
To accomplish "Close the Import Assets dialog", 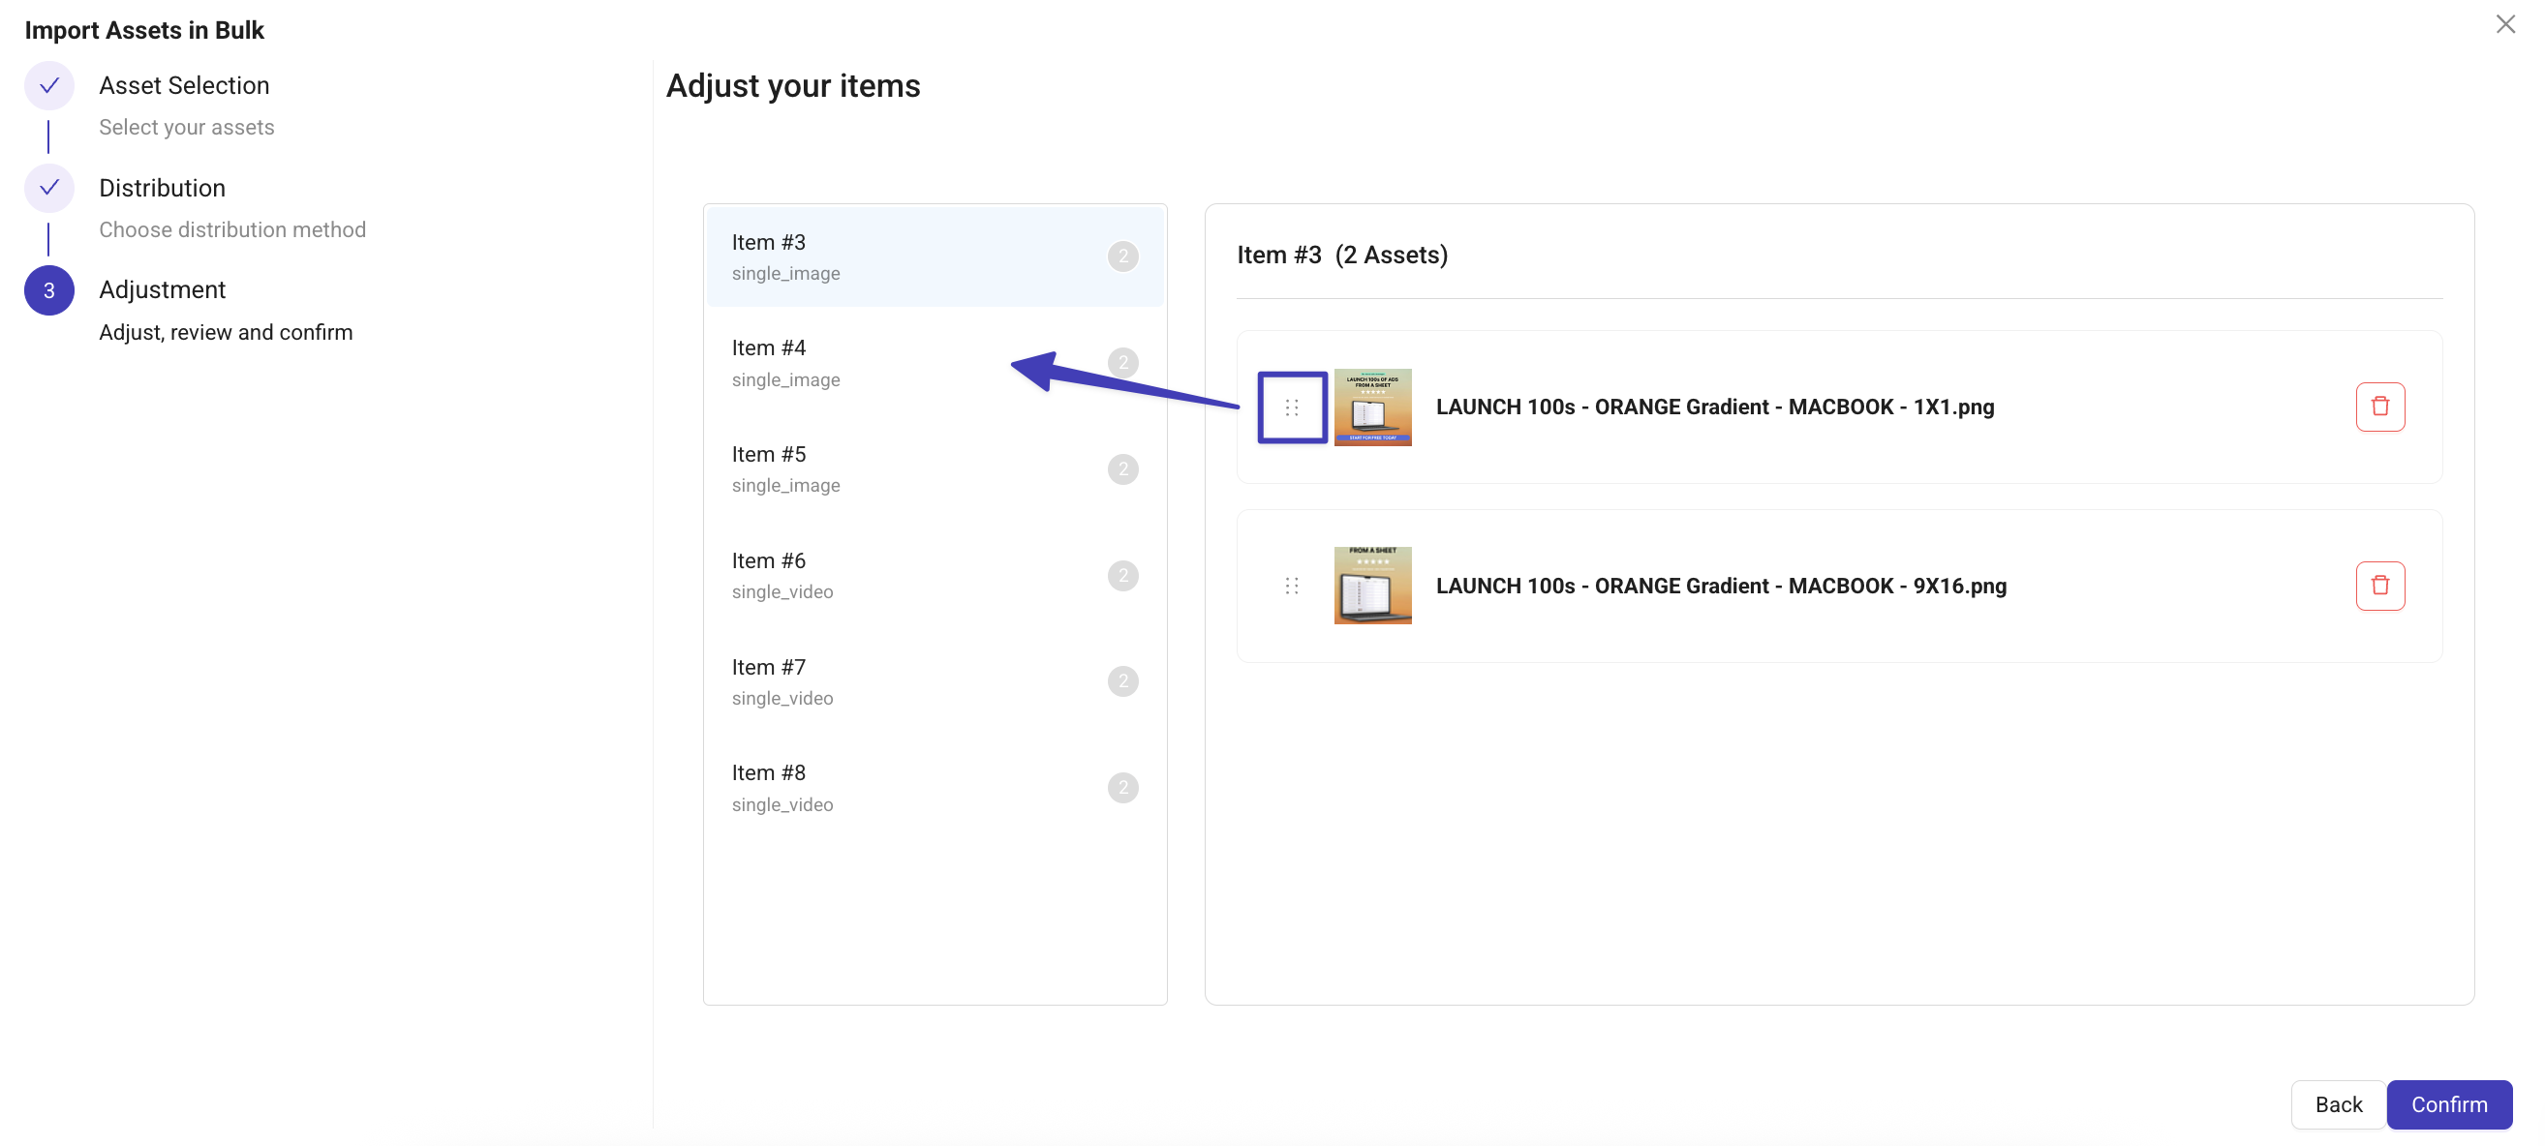I will coord(2504,24).
